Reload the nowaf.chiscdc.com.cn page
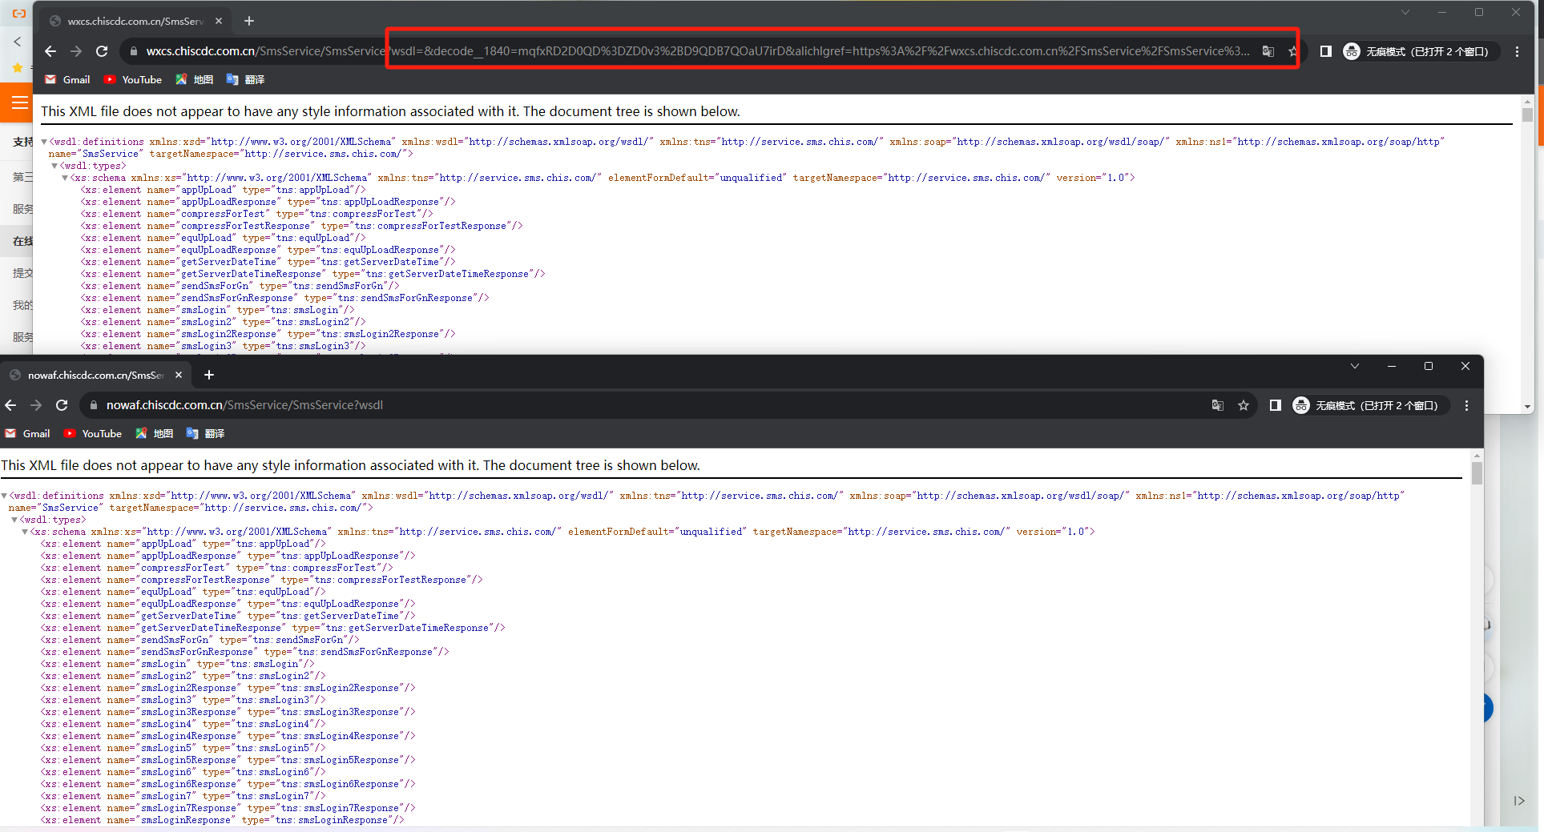This screenshot has height=832, width=1544. [62, 405]
